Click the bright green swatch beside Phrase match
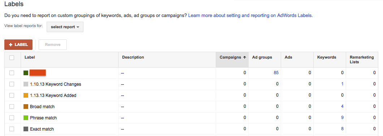The image size is (383, 136). (26, 118)
